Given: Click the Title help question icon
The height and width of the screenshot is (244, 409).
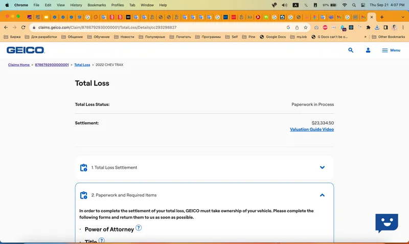Looking at the screenshot, I should (102, 240).
